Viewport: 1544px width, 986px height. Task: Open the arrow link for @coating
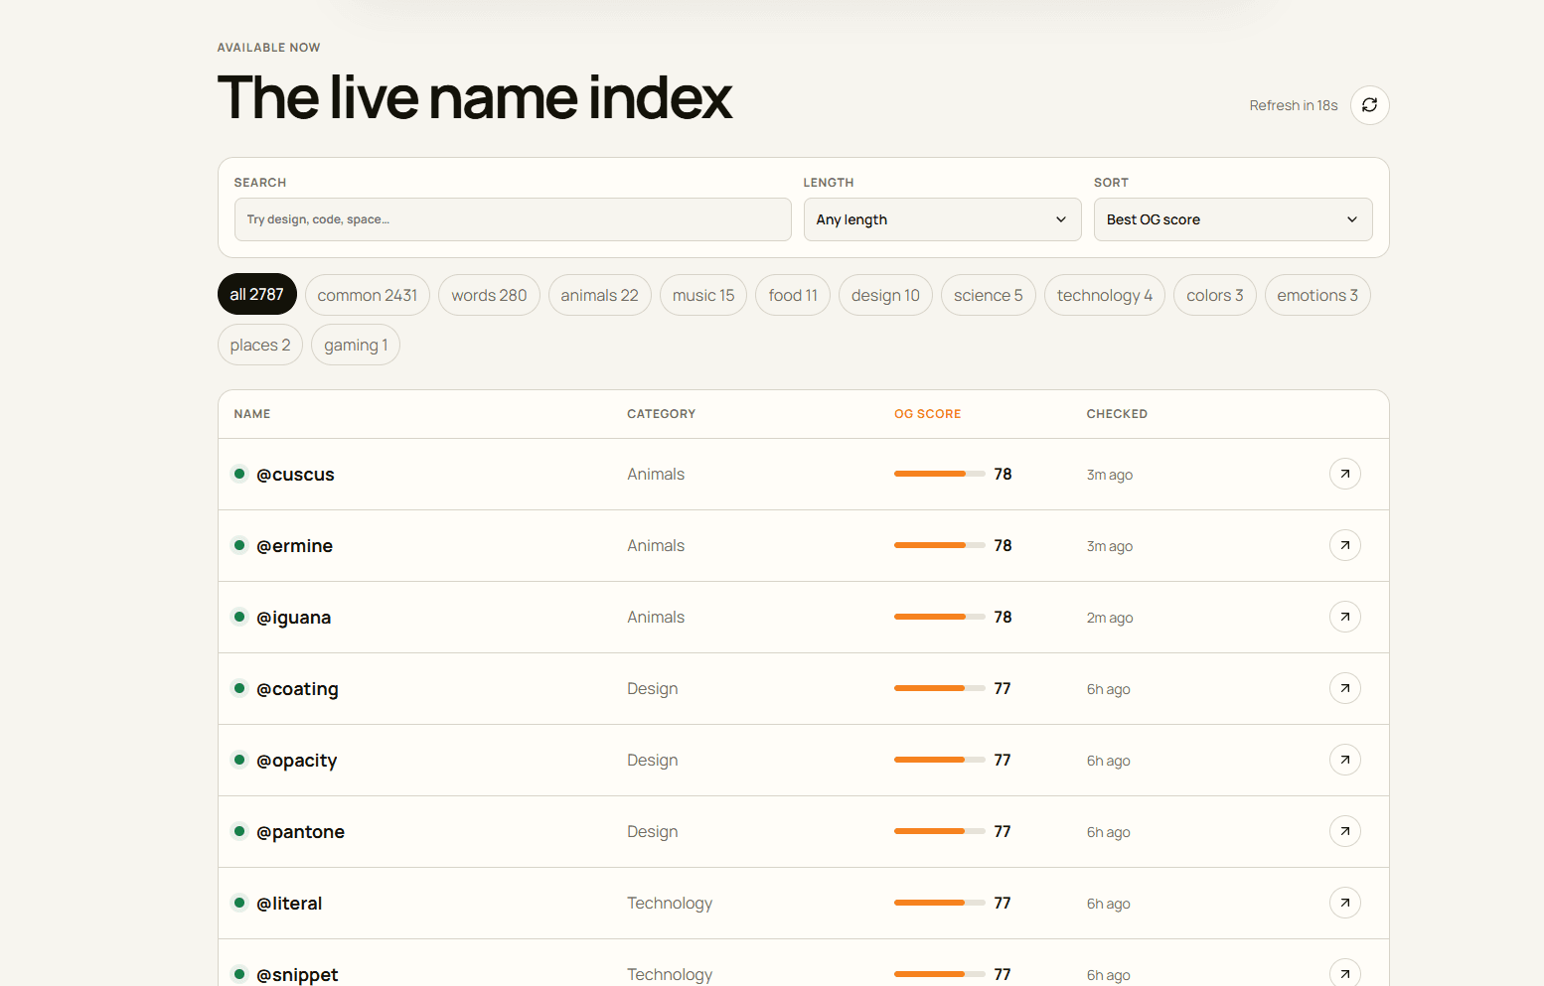tap(1344, 688)
